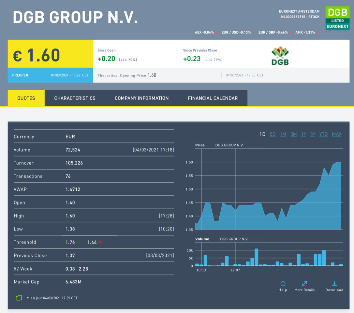The image size is (354, 313).
Task: Click the High time [17:28]
Action: click(x=166, y=216)
